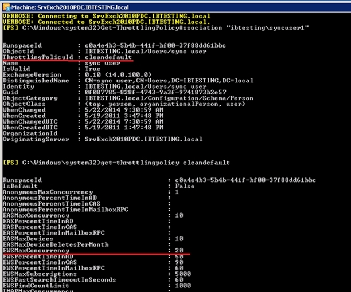The width and height of the screenshot is (351, 292).
Task: Click the EASMaxConcurrency value '10'
Action: click(x=179, y=215)
